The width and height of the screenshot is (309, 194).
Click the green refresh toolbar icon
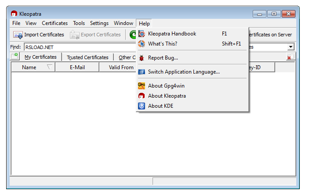tap(133, 35)
